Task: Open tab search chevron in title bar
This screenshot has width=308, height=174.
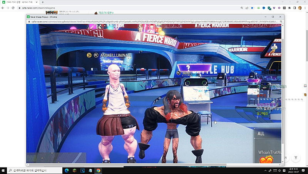Action: tap(283, 2)
